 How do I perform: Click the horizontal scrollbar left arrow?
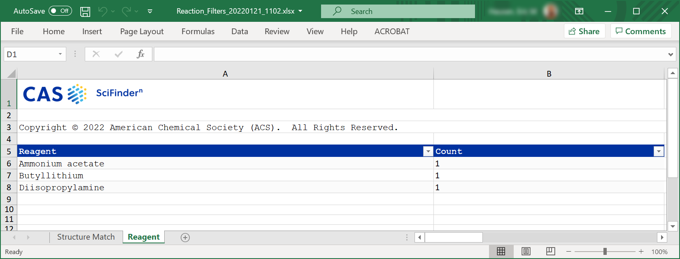pos(419,237)
